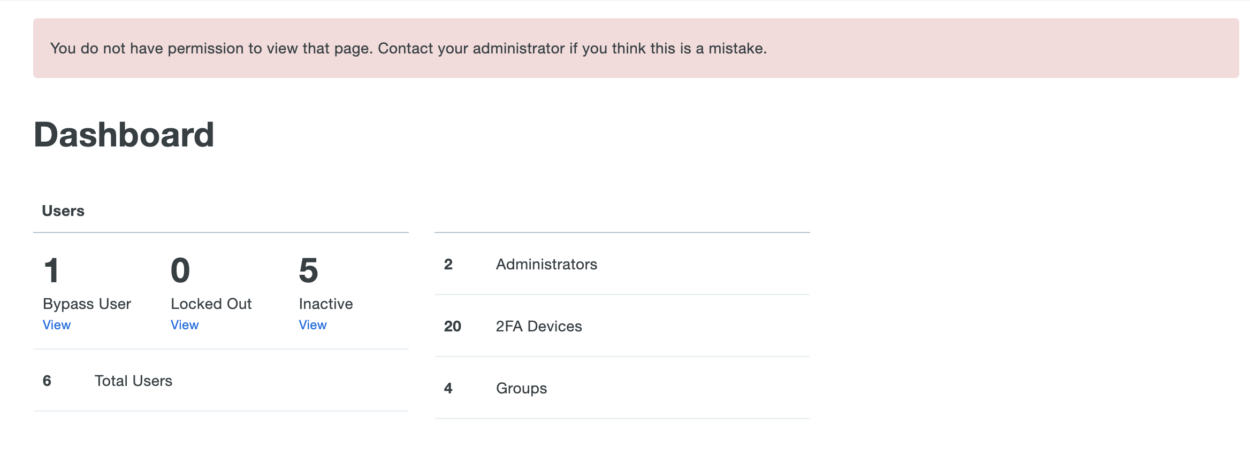Image resolution: width=1250 pixels, height=449 pixels.
Task: Click the Total Users count of 6
Action: pos(47,381)
